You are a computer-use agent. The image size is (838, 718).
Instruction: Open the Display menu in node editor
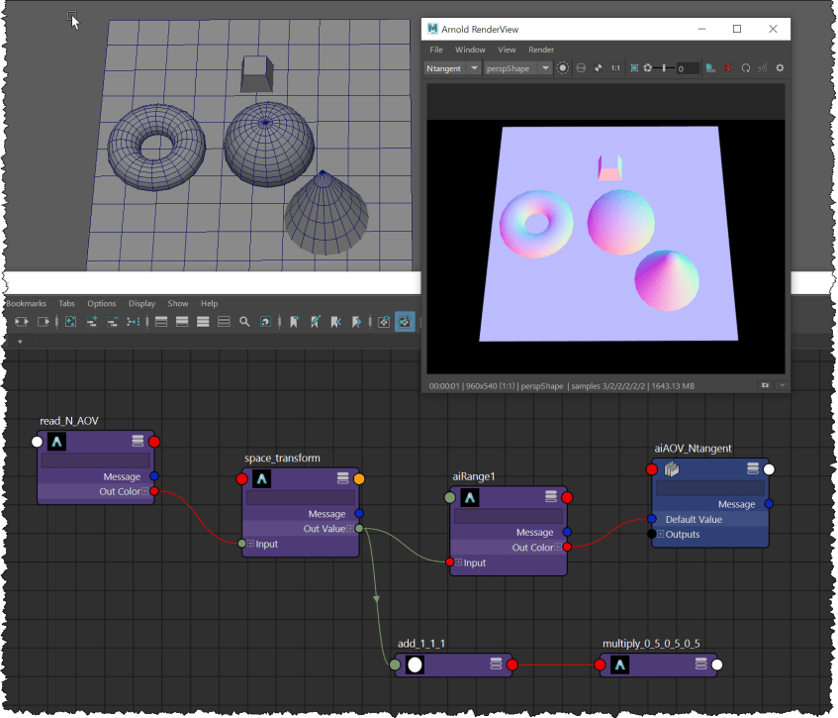pos(141,304)
